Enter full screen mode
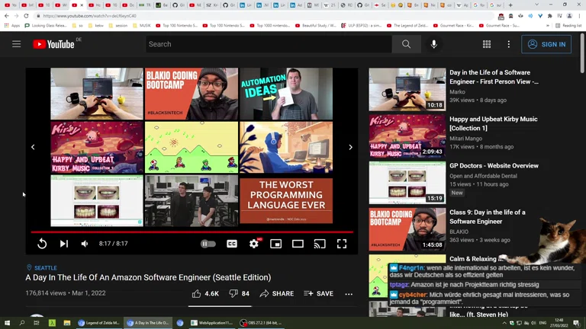The image size is (586, 329). (x=342, y=244)
